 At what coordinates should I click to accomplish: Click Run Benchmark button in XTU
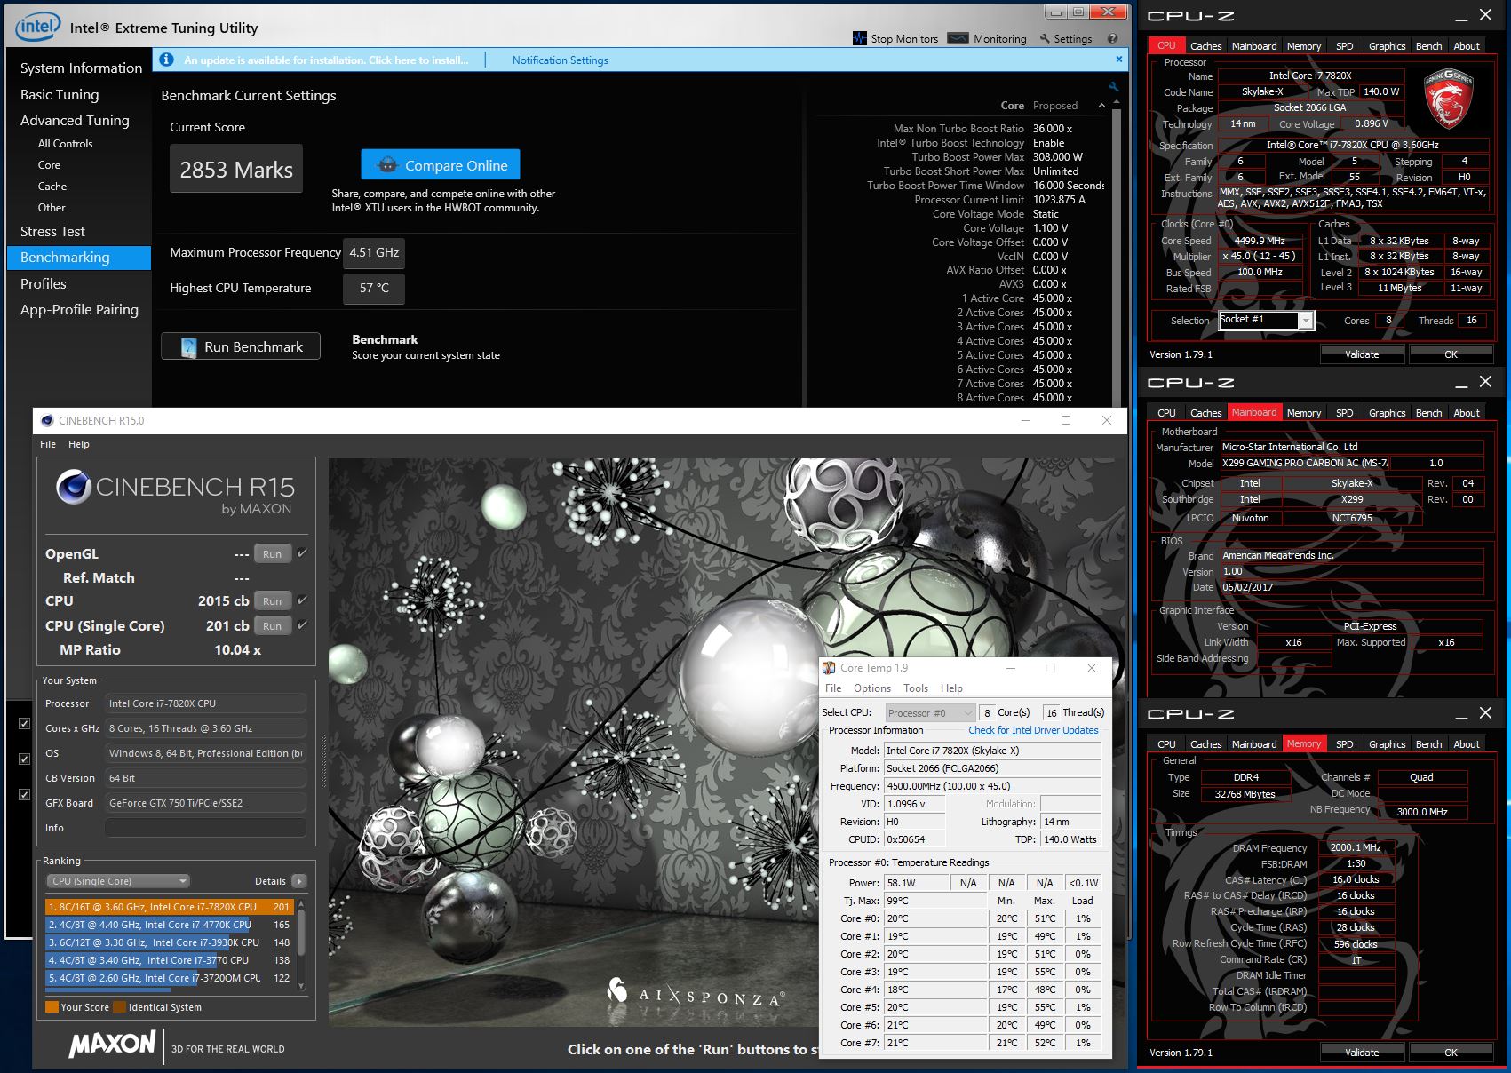[x=241, y=346]
